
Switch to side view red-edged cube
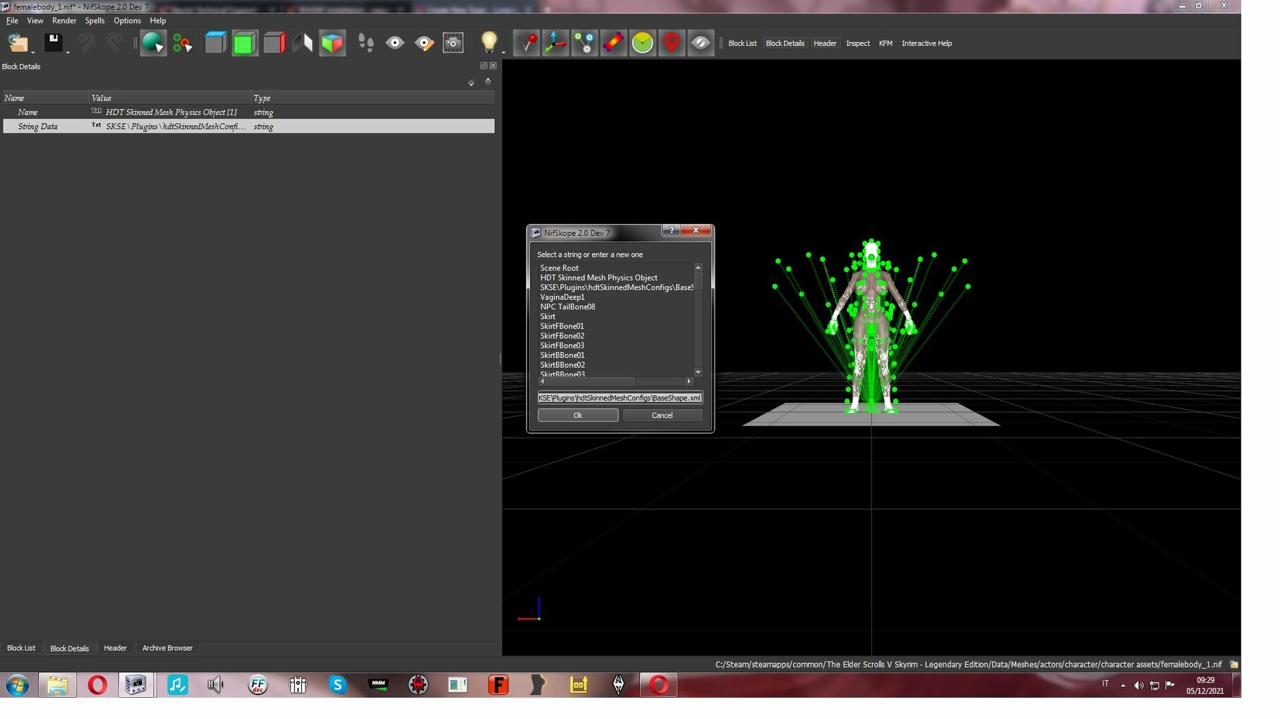pyautogui.click(x=274, y=43)
